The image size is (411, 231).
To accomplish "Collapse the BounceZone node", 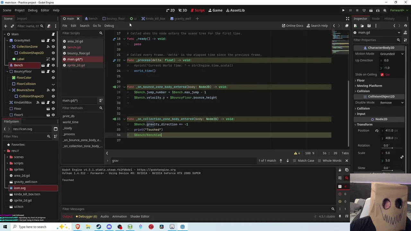I will coord(10,90).
